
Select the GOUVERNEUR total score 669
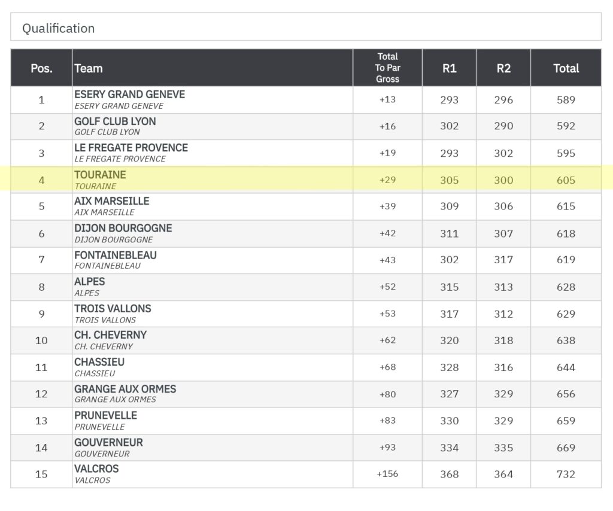(x=566, y=448)
